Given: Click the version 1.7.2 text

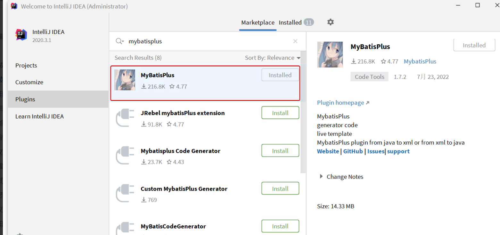Looking at the screenshot, I should coord(400,77).
